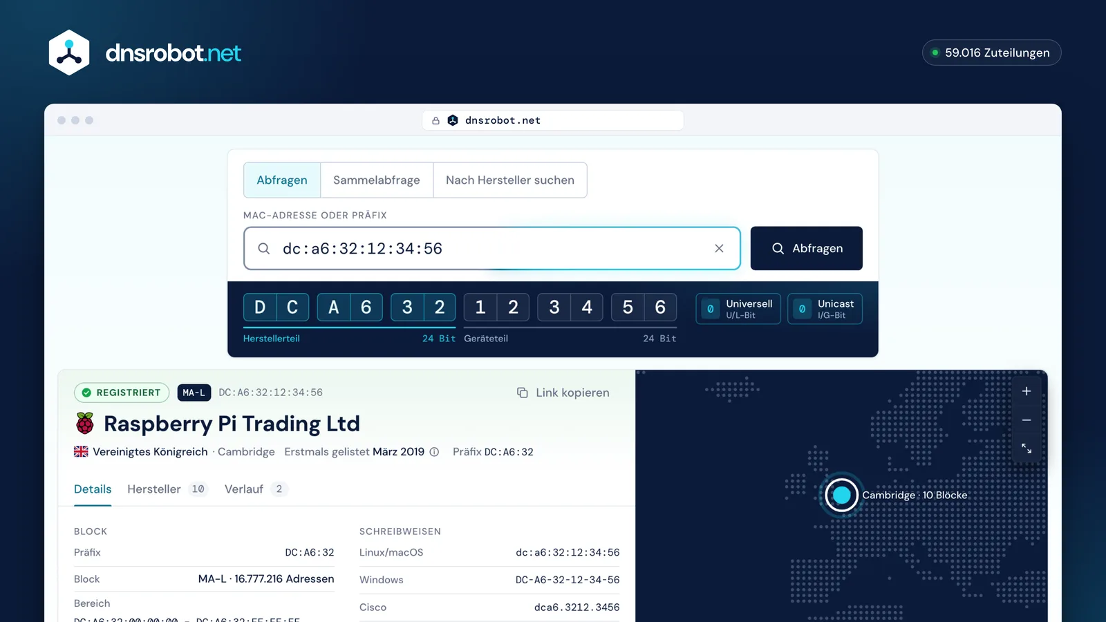
Task: Click the MA-L · 16.777.216 Adressen value
Action: (266, 579)
